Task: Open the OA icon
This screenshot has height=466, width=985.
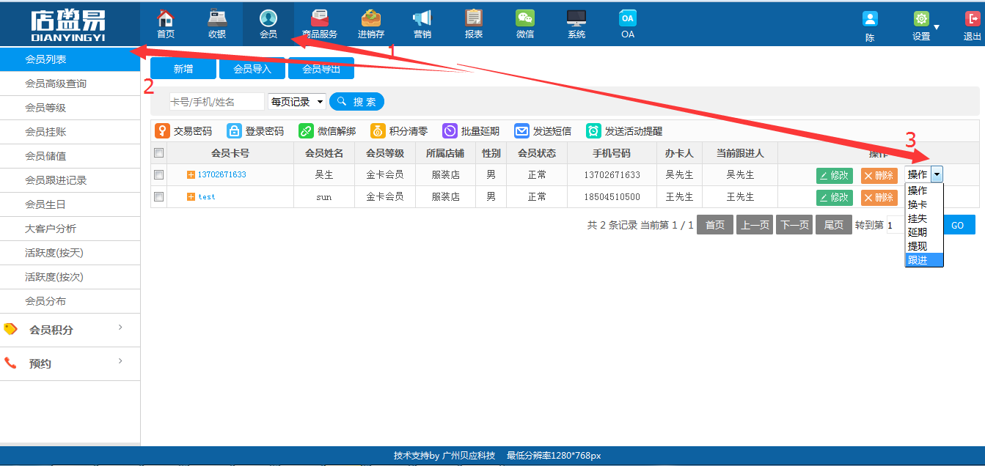Action: [x=628, y=18]
